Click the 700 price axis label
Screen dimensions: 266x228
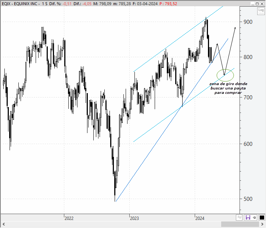248,98
